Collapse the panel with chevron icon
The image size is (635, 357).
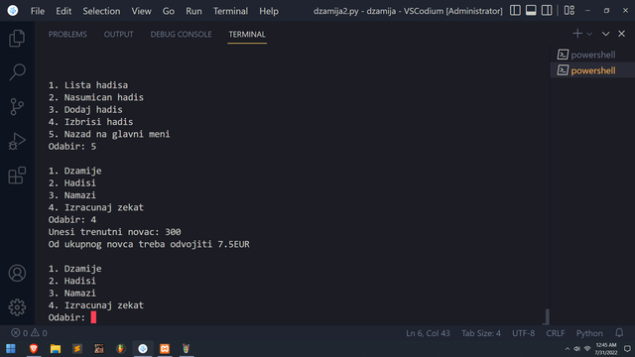(x=605, y=34)
